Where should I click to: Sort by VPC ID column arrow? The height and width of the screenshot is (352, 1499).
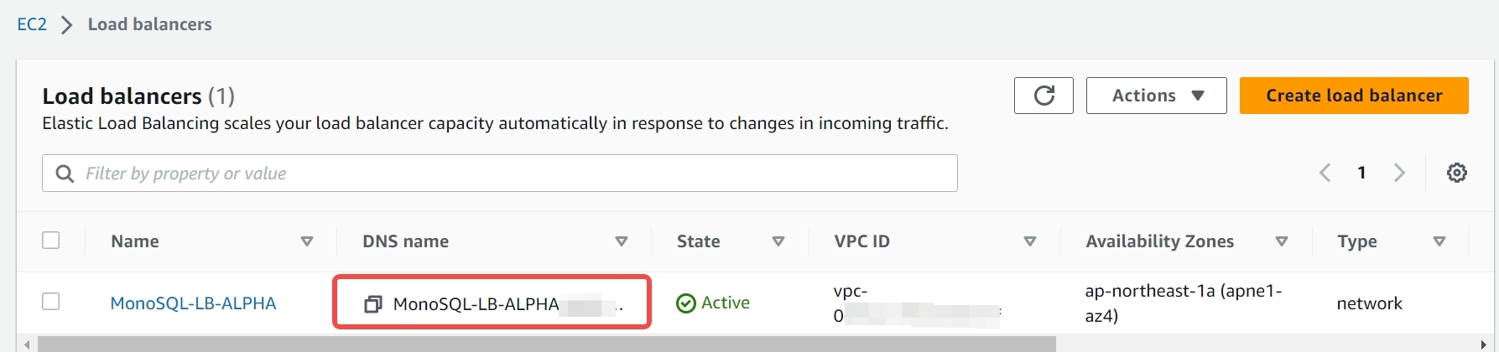pyautogui.click(x=1030, y=241)
